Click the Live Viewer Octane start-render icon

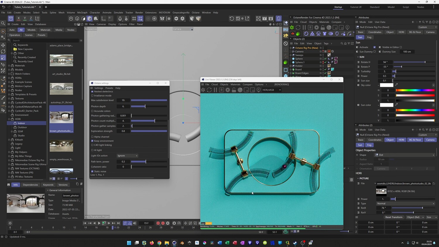[x=203, y=90]
